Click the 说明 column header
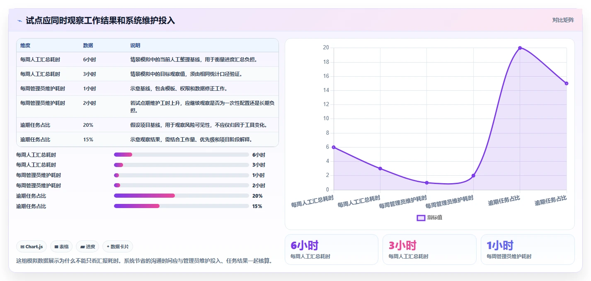This screenshot has width=591, height=281. [x=135, y=46]
